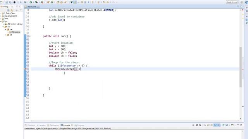
Task: Click the Pin Console icon
Action: click(x=223, y=125)
